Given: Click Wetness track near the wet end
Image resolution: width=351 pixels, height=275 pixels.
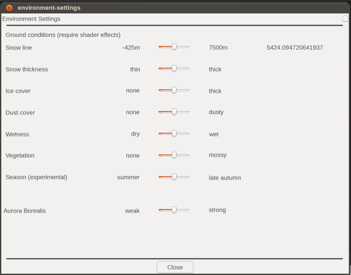Looking at the screenshot, I should (187, 134).
